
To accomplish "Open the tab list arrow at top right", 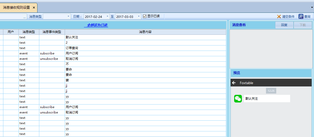I will pyautogui.click(x=312, y=8).
